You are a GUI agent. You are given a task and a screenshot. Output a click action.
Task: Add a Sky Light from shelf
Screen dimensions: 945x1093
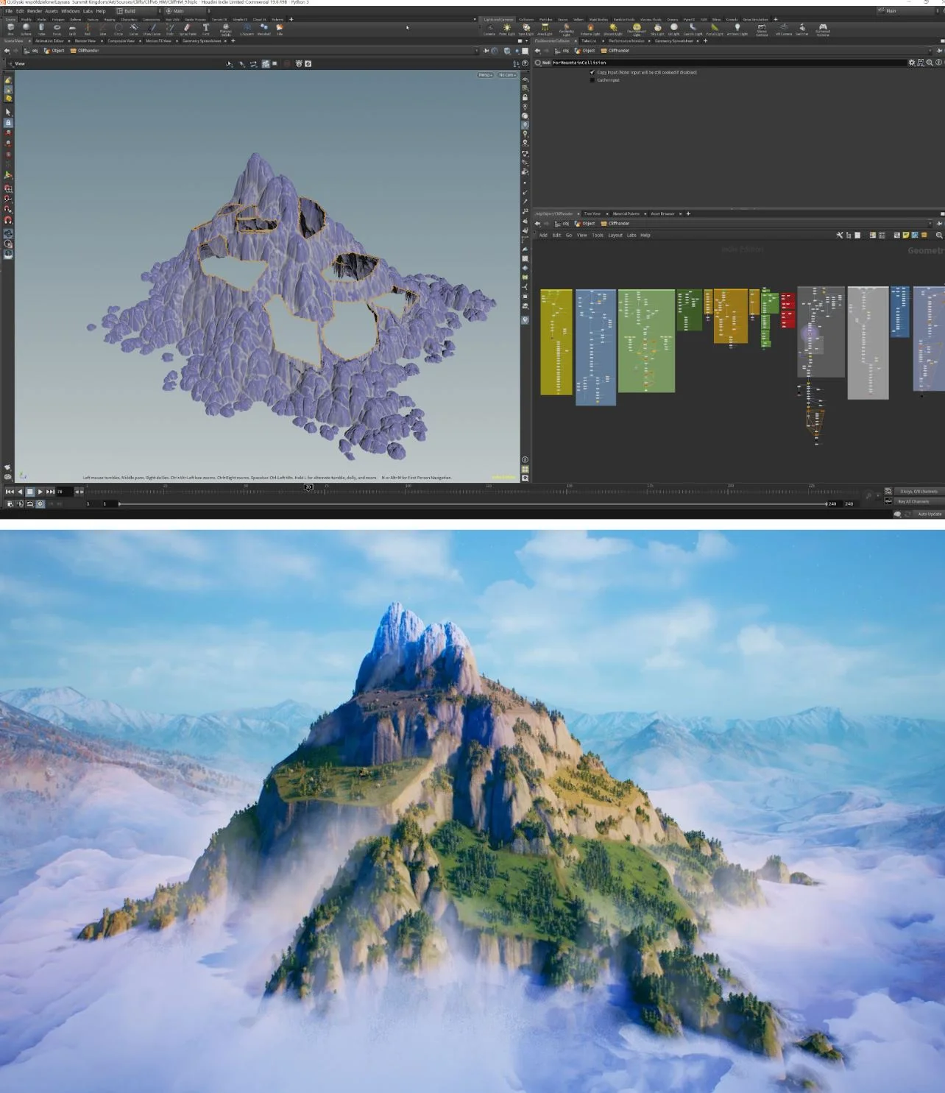657,29
